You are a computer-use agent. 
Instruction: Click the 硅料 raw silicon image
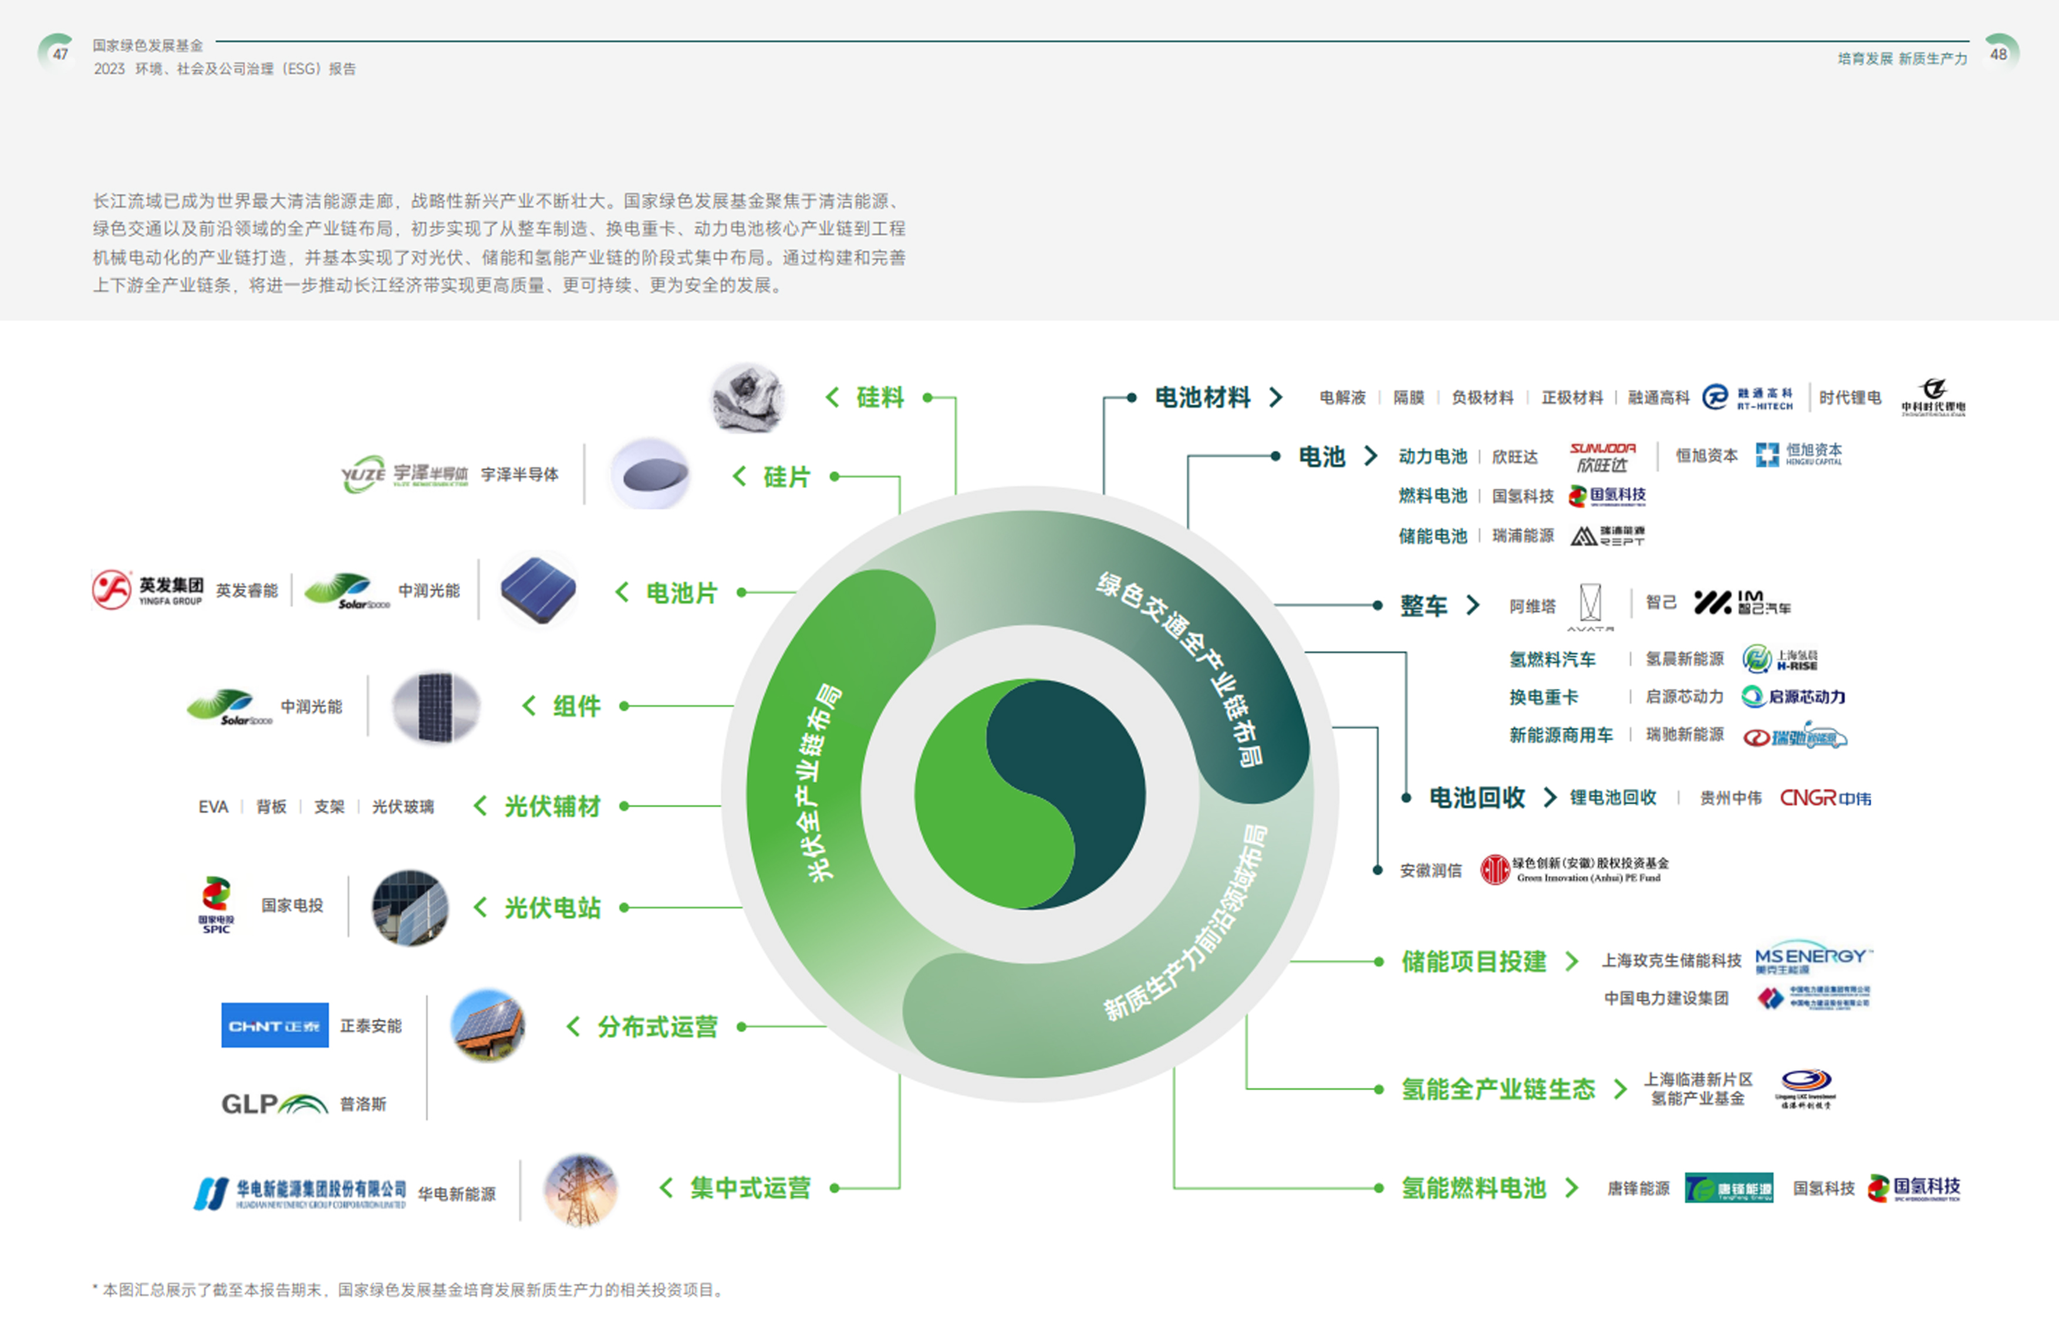click(748, 398)
